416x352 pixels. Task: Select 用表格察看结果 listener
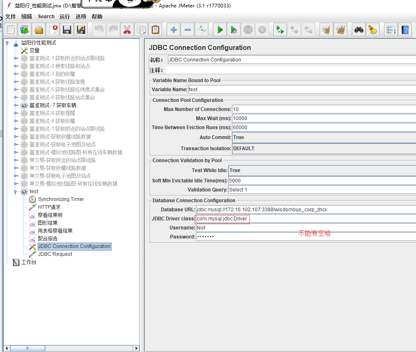pos(55,231)
